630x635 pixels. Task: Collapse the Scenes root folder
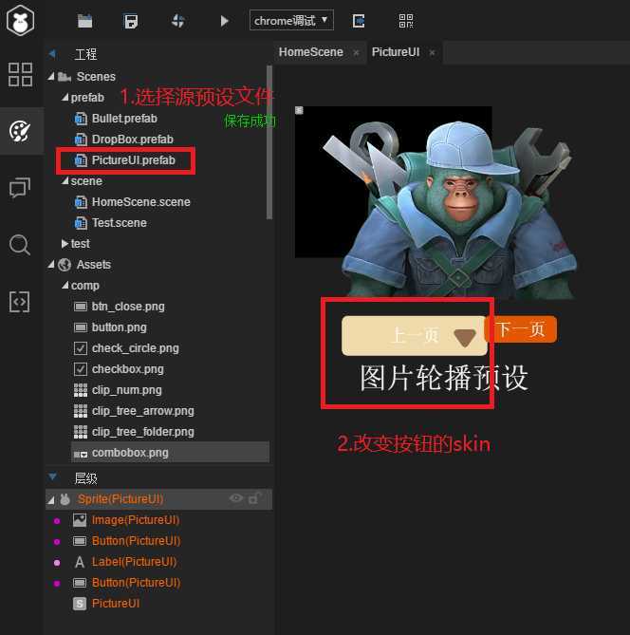(51, 76)
